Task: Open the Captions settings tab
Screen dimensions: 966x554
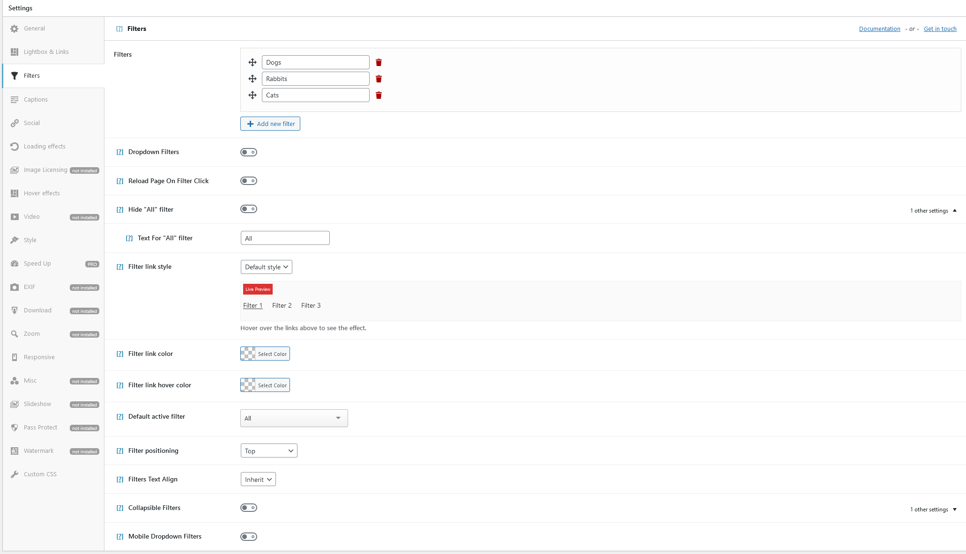Action: click(36, 100)
